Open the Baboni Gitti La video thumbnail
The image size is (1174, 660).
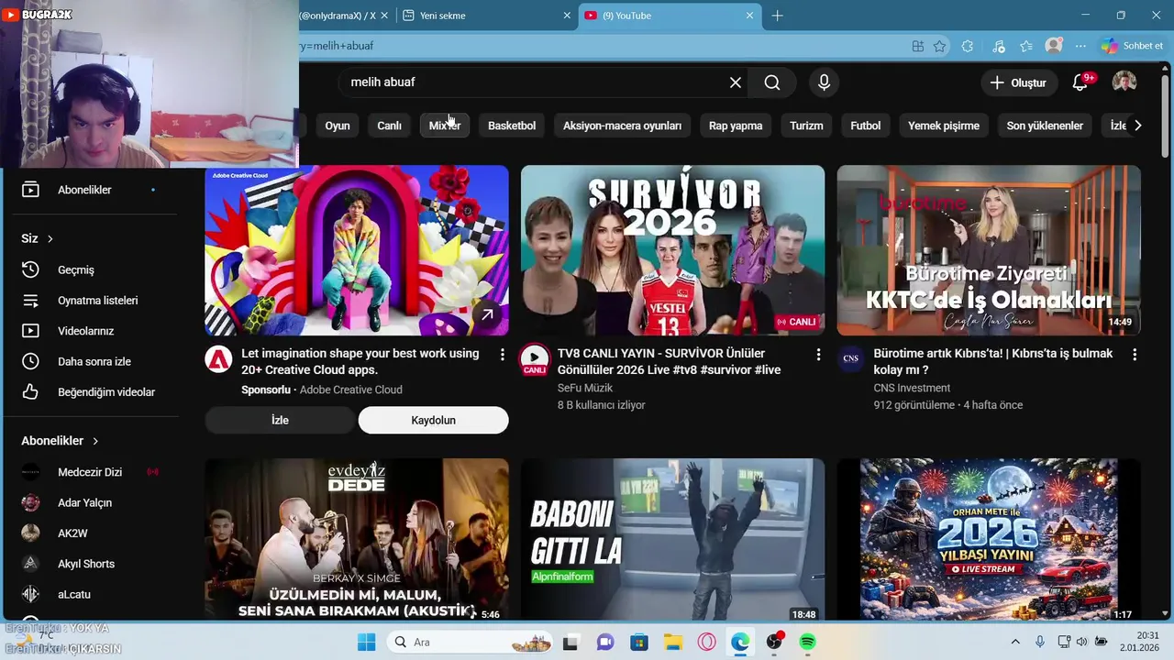(x=672, y=540)
